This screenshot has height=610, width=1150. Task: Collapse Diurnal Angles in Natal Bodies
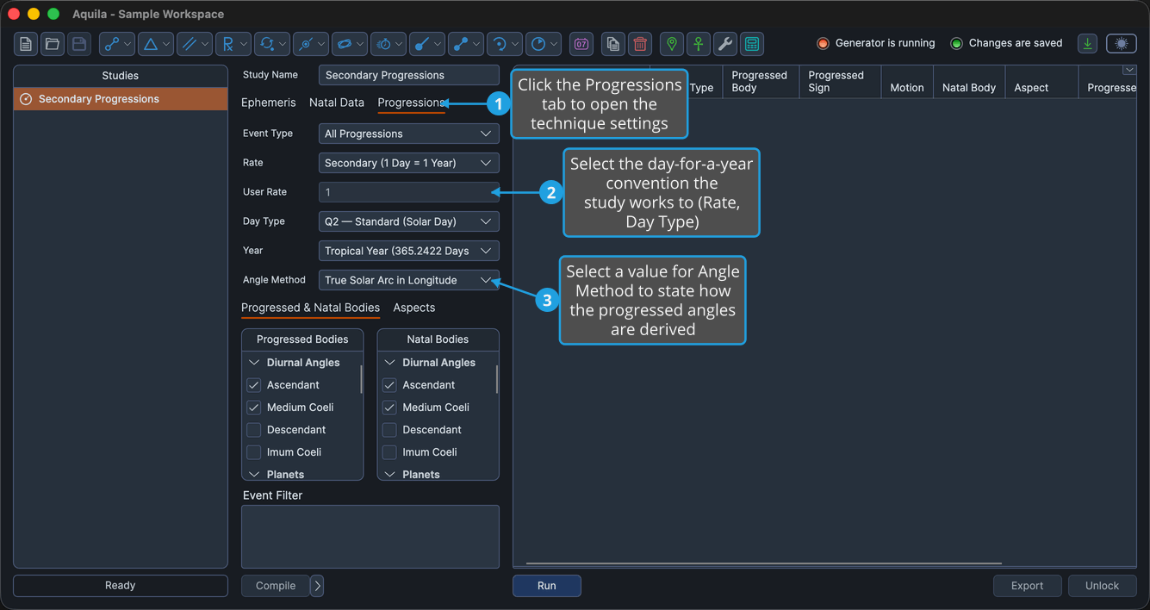tap(389, 363)
